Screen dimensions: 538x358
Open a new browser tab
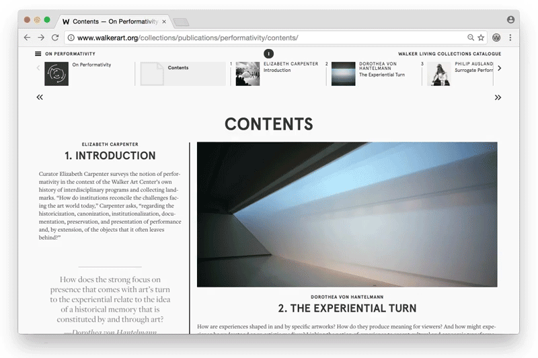[x=181, y=22]
